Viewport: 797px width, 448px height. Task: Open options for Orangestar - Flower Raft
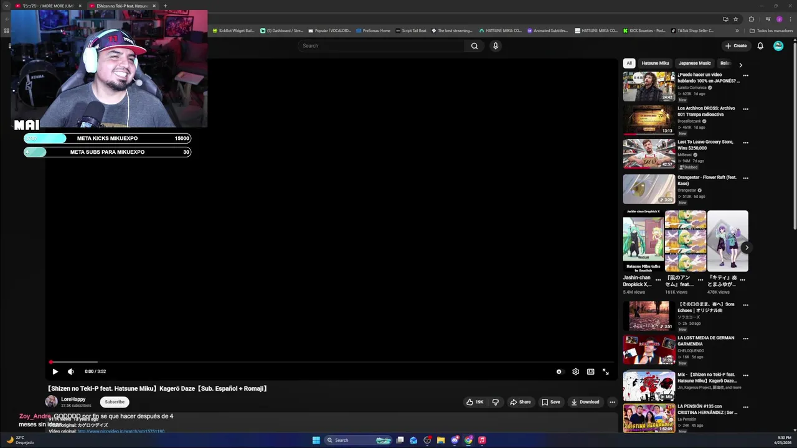click(x=745, y=179)
